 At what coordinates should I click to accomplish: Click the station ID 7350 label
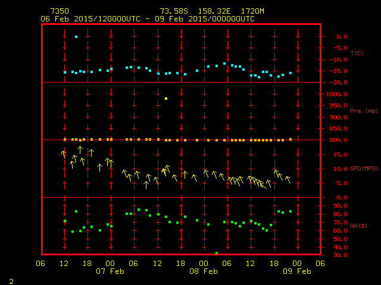(59, 11)
